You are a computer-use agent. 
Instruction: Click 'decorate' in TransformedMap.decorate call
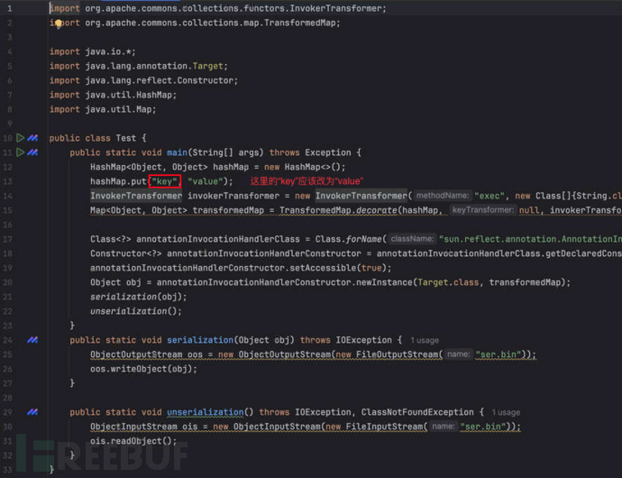[377, 210]
